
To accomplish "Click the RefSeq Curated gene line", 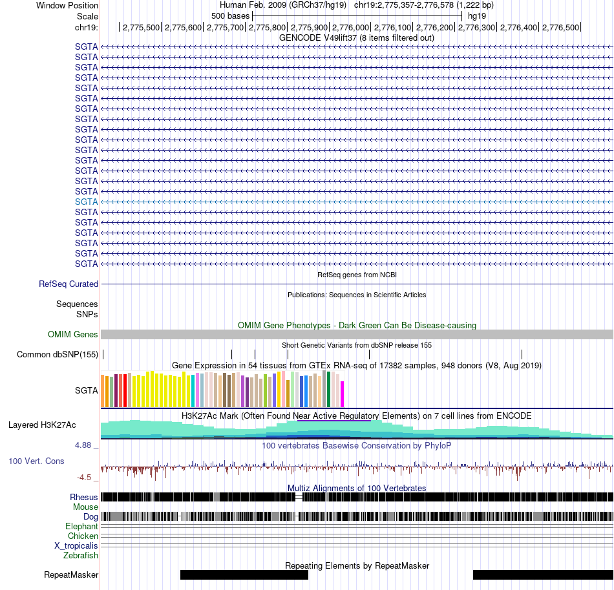I will tap(357, 284).
